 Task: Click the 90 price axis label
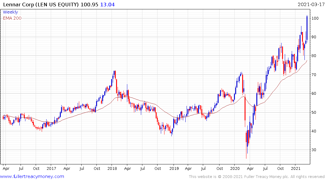click(x=314, y=37)
